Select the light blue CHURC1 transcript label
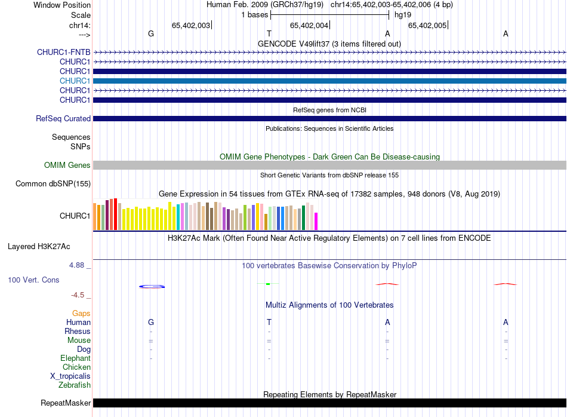The image size is (567, 417). [75, 81]
